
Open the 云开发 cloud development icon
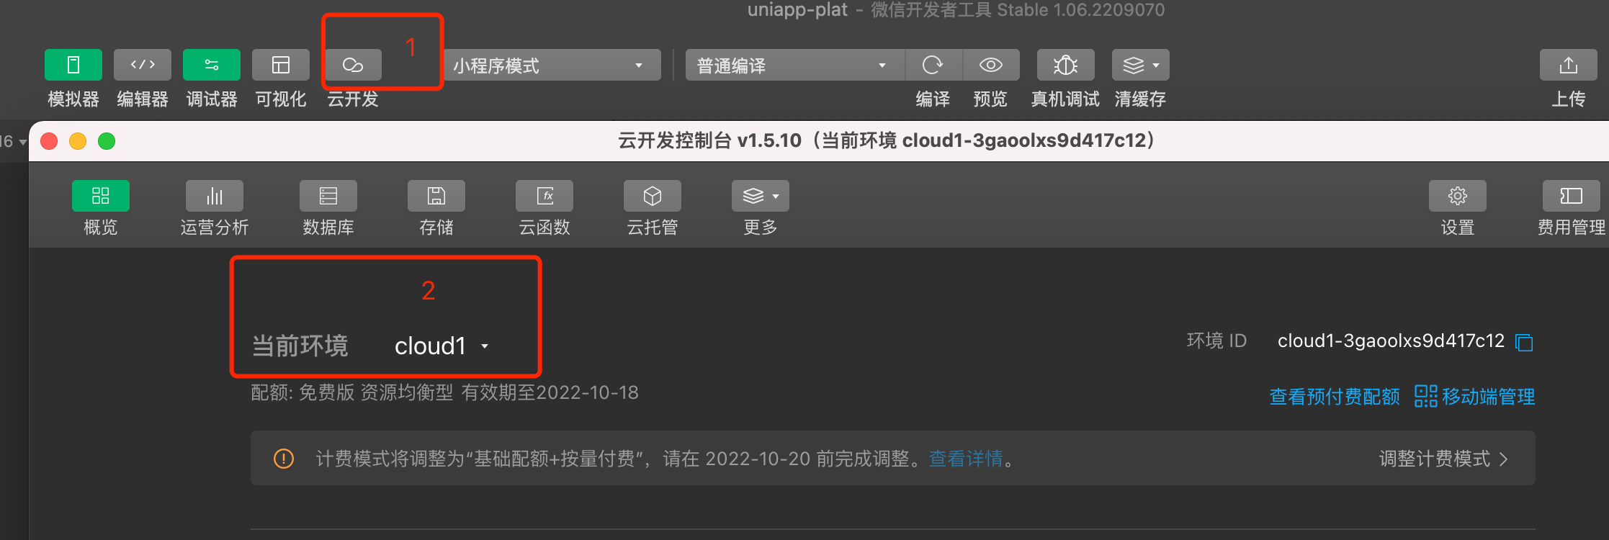pyautogui.click(x=353, y=65)
